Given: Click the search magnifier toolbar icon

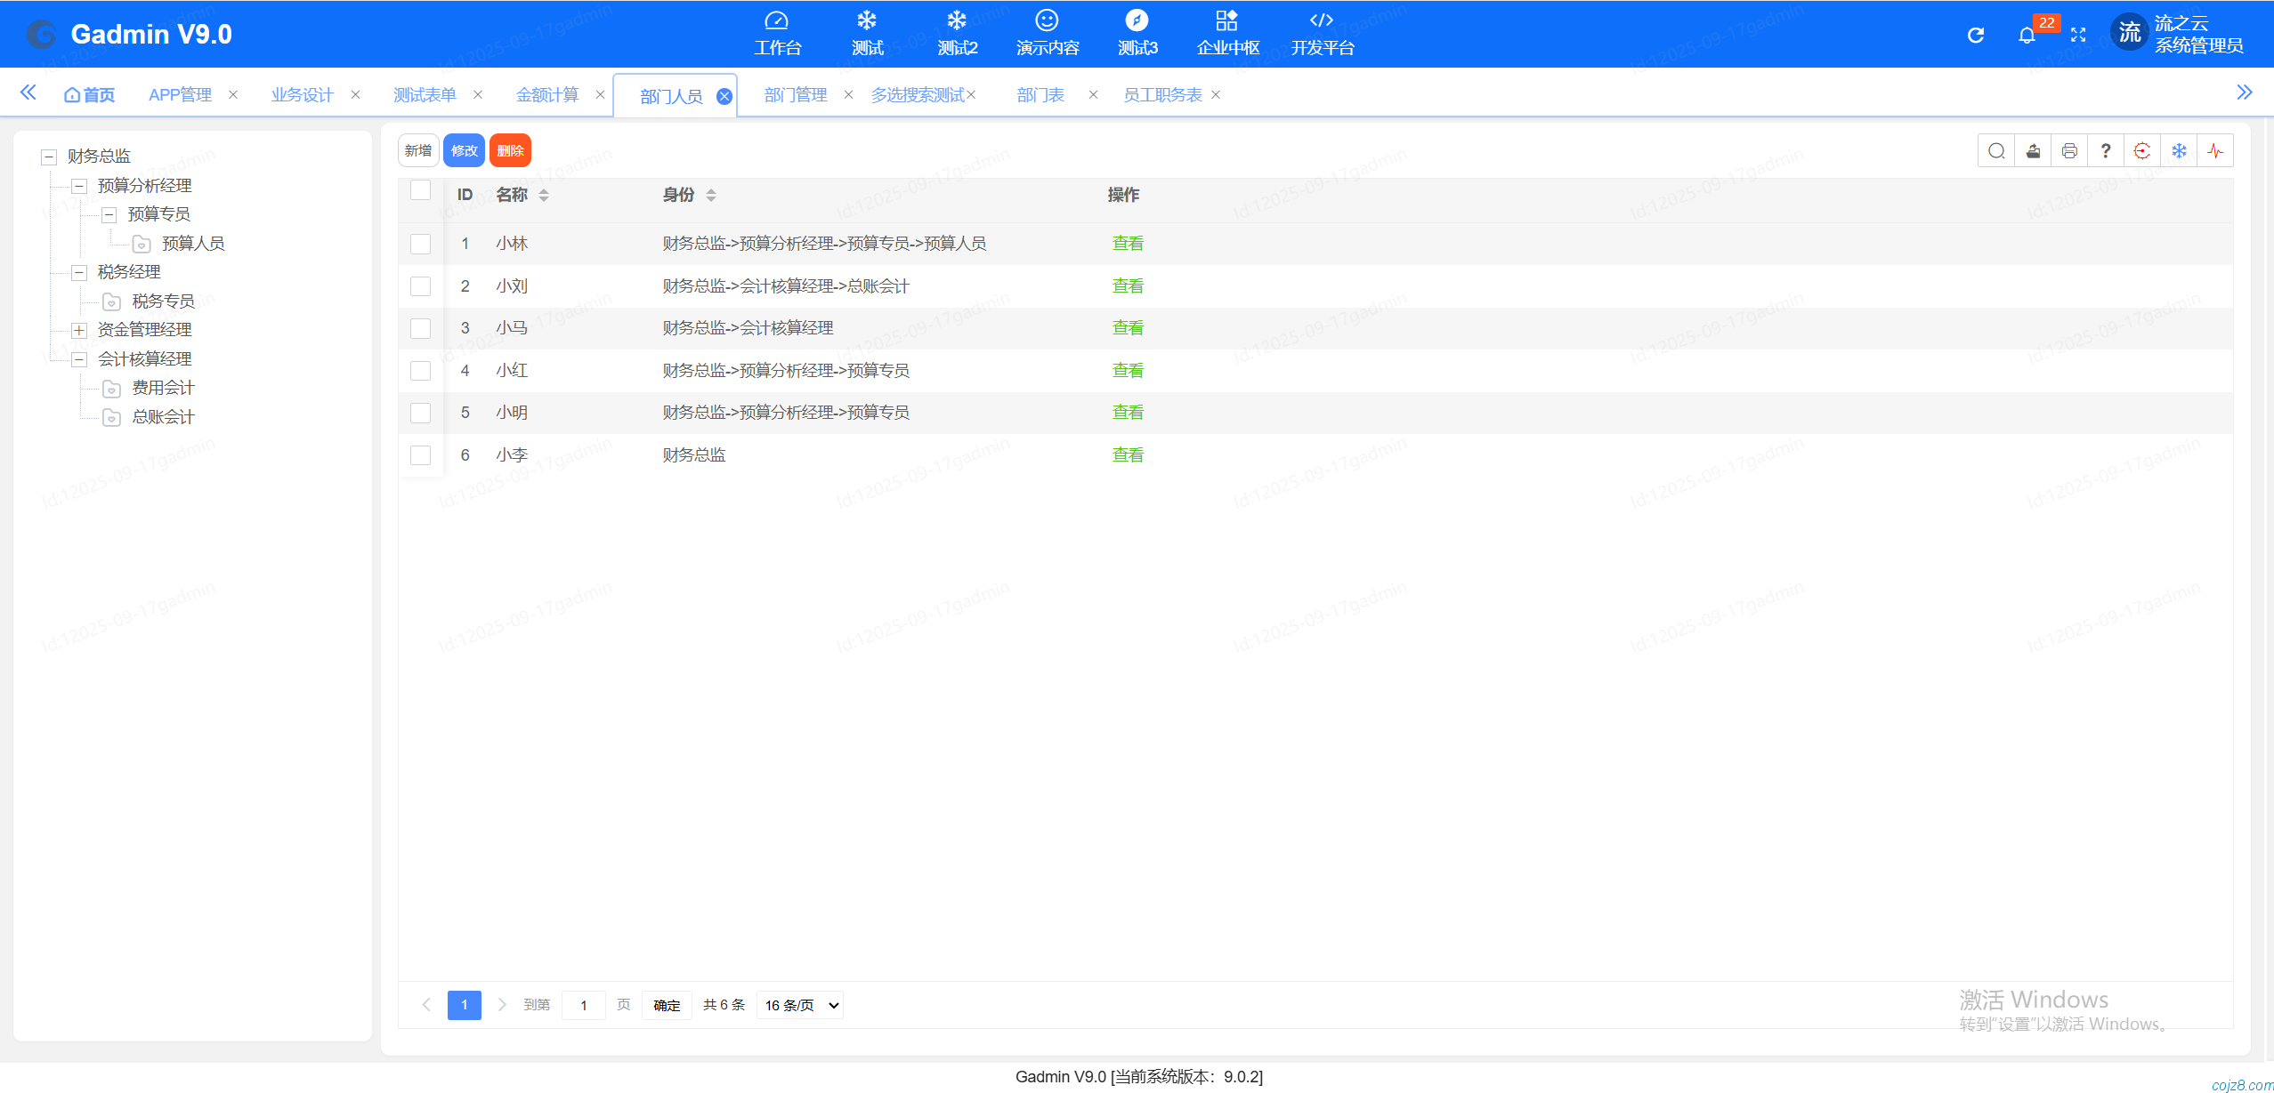Looking at the screenshot, I should [1996, 151].
